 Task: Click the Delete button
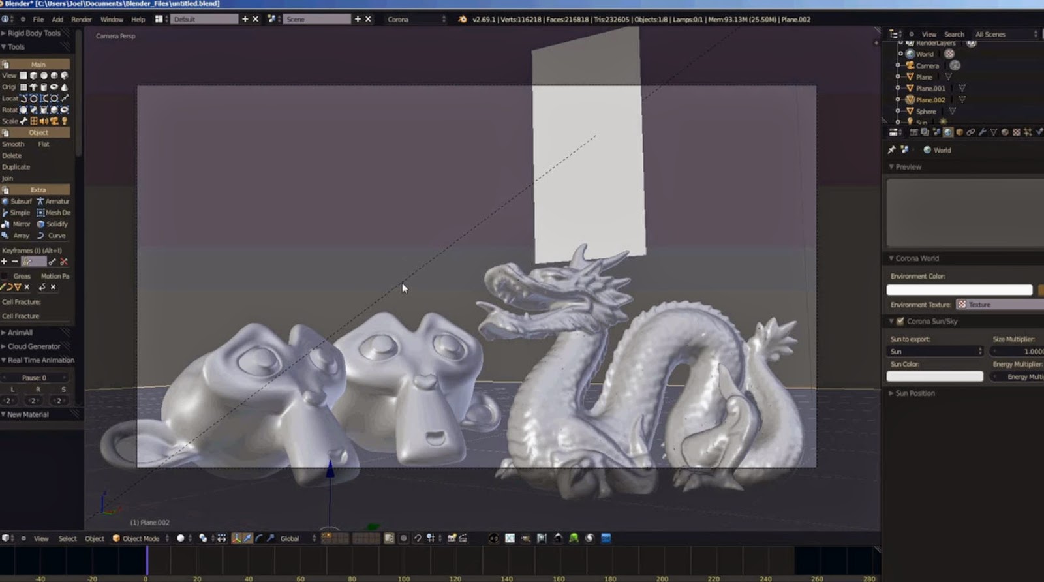tap(12, 156)
